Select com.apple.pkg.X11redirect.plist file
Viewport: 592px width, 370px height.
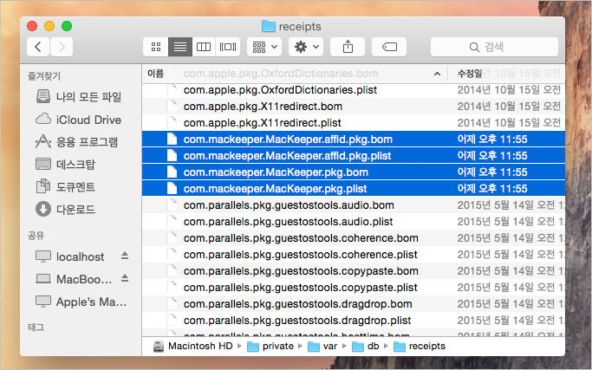click(354, 123)
